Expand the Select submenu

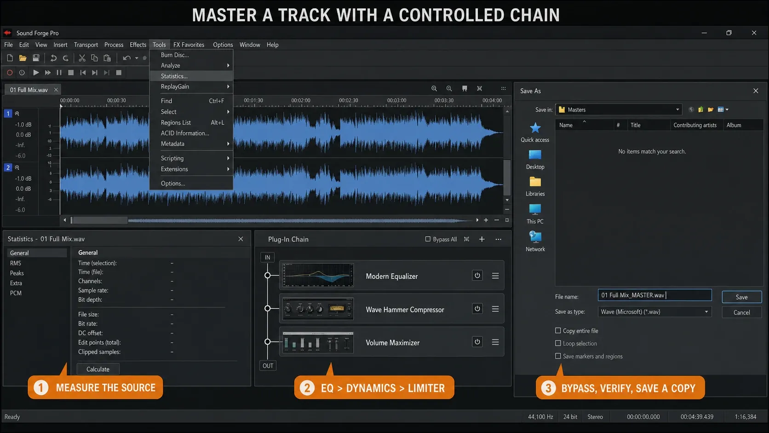click(x=191, y=112)
